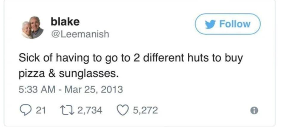Click the word "pizza" in the tweet
The height and width of the screenshot is (127, 283).
30,74
